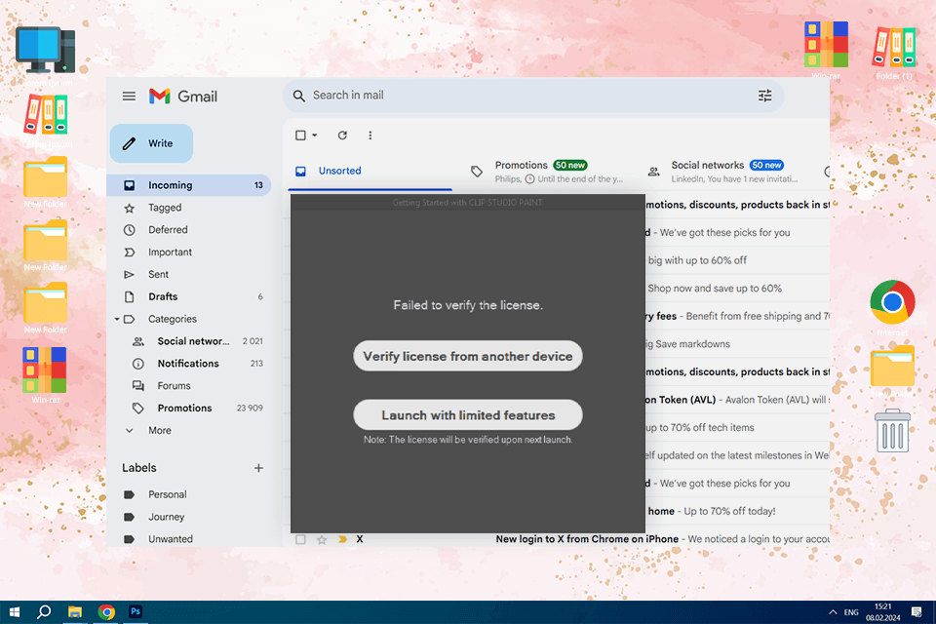Screen dimensions: 936x624
Task: Open the three-dot More options menu
Action: click(370, 136)
